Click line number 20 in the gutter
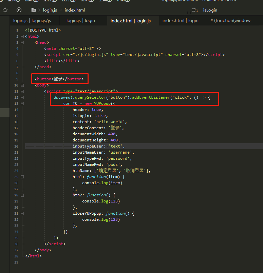The height and width of the screenshot is (273, 263). pyautogui.click(x=16, y=147)
